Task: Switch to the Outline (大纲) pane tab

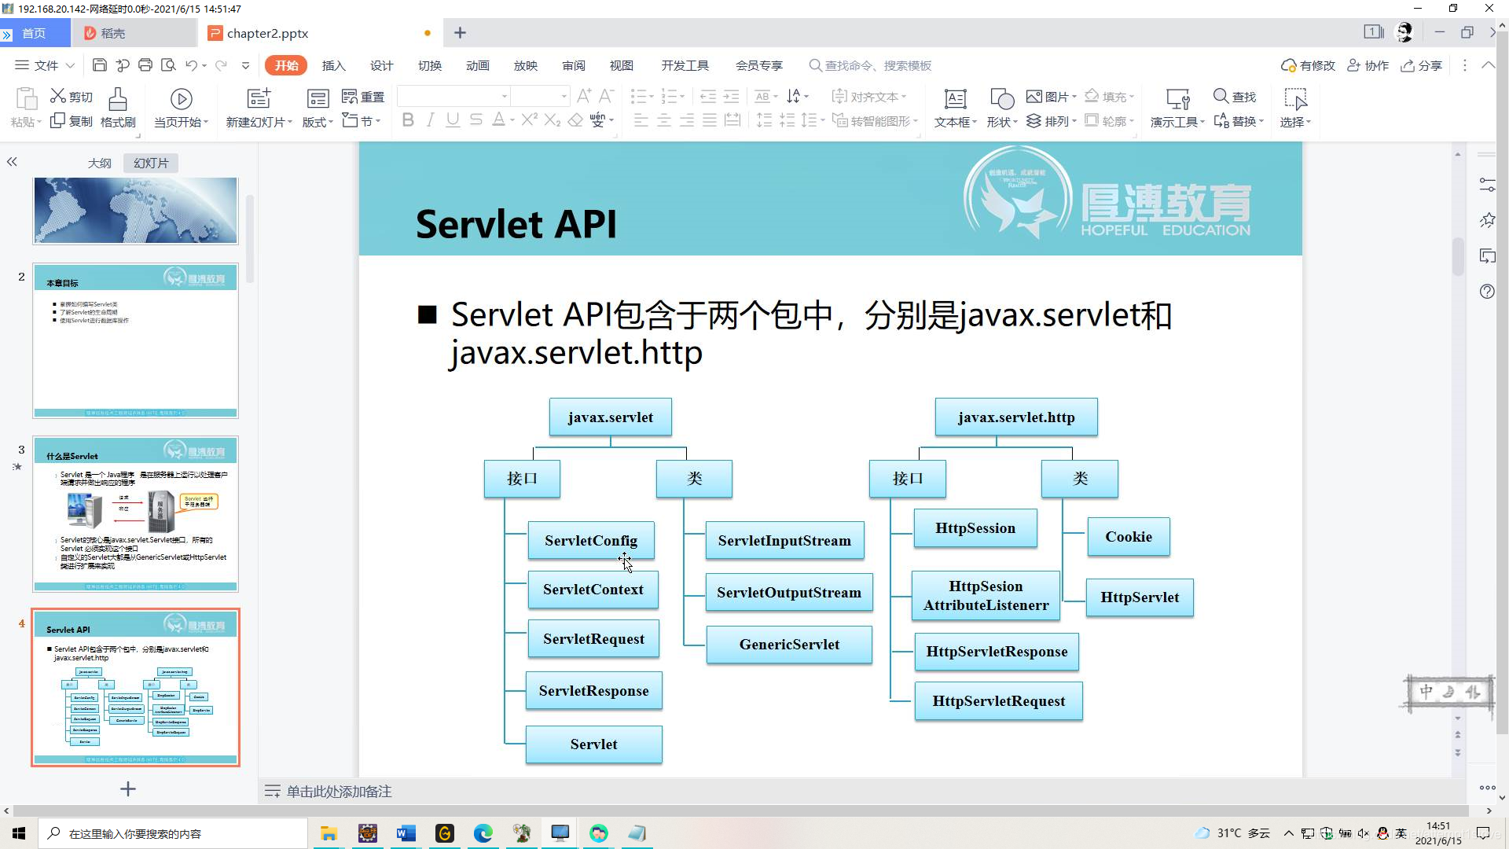Action: pyautogui.click(x=99, y=163)
